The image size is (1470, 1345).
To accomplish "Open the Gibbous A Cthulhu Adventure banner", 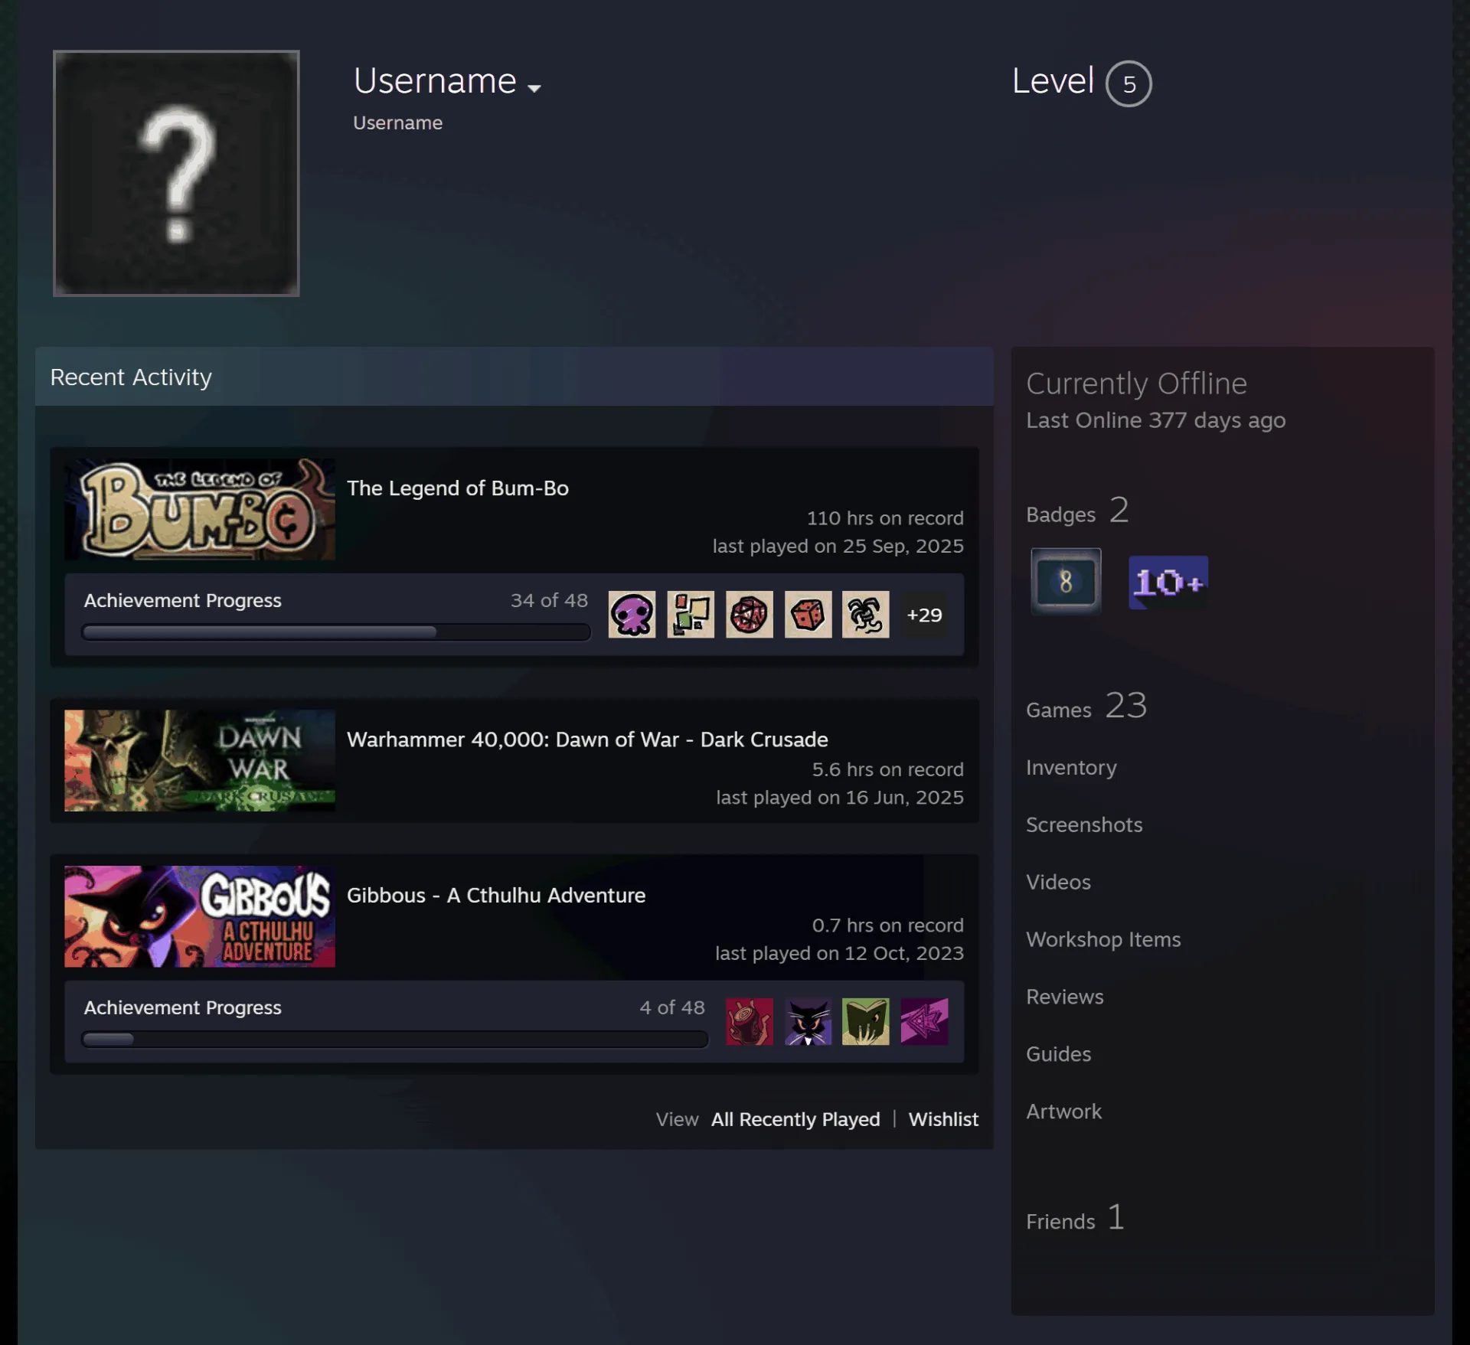I will (x=200, y=916).
